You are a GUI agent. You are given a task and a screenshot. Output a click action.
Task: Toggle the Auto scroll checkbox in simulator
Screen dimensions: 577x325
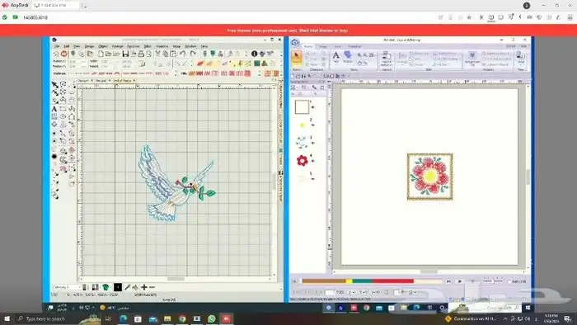(x=510, y=281)
